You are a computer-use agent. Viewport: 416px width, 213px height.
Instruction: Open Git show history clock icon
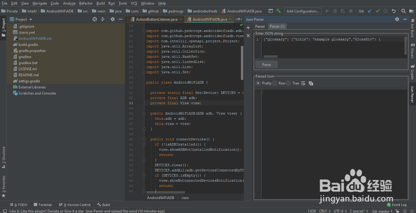point(386,11)
